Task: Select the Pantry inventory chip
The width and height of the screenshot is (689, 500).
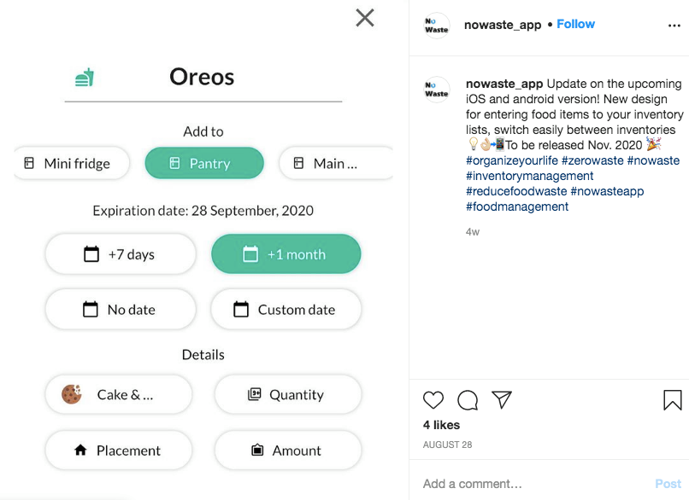Action: pyautogui.click(x=204, y=163)
